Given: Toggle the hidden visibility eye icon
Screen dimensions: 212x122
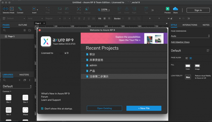Looking at the screenshot, I should coord(183,18).
